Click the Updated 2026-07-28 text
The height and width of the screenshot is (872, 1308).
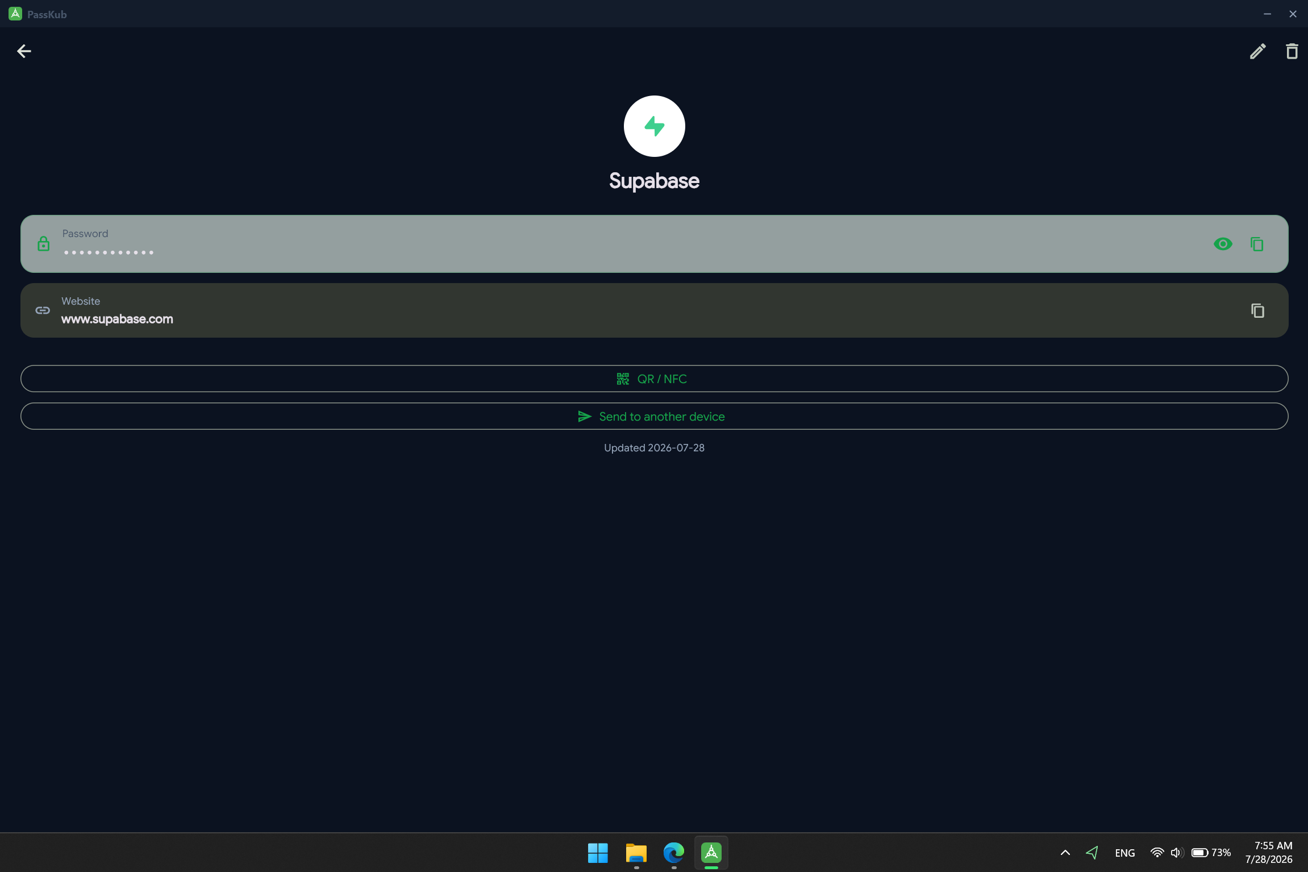[654, 448]
